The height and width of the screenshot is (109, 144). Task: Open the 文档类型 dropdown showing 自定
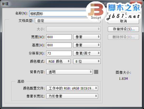point(68,21)
